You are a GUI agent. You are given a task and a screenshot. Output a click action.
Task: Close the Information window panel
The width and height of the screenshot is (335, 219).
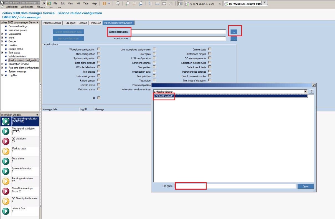coord(37,115)
